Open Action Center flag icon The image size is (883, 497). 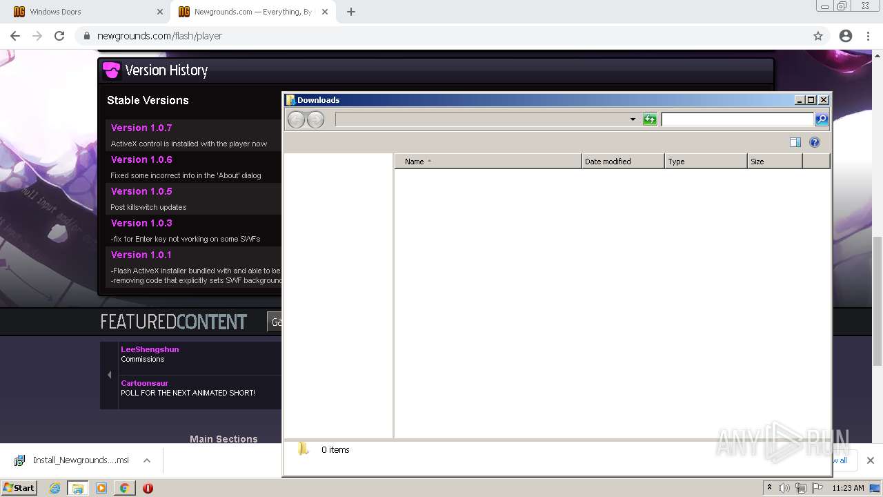click(x=817, y=488)
